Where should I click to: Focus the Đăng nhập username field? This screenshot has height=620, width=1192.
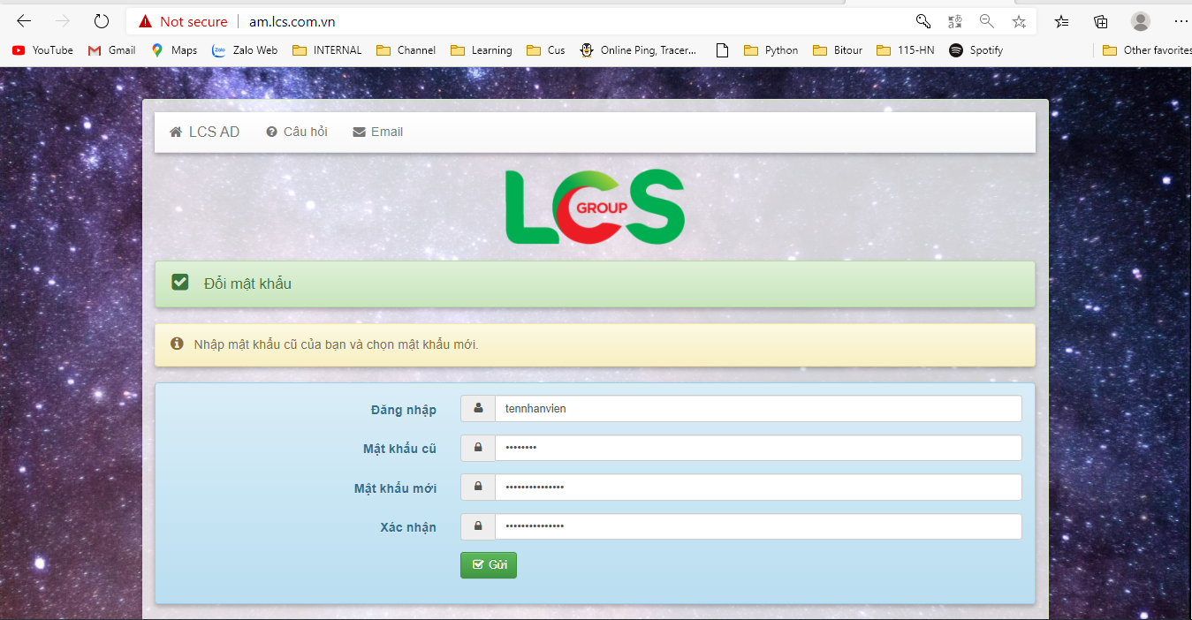pos(758,408)
